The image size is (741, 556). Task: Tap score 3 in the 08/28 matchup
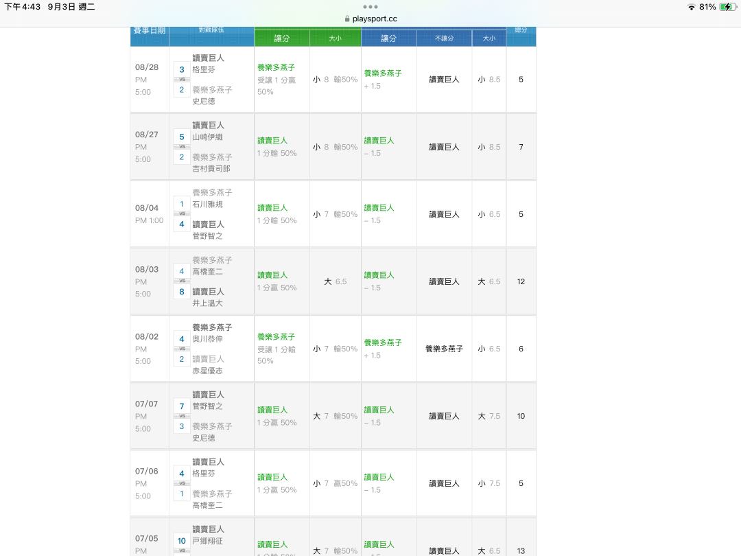182,69
